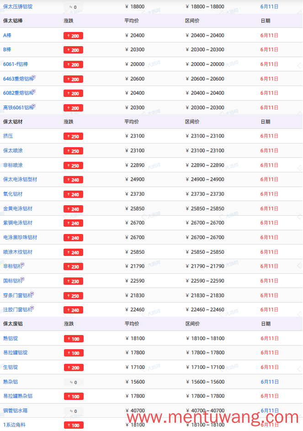This screenshot has width=303, height=431.
Task: Click the badge icon beside 穿条门窗铝材
Action: pyautogui.click(x=32, y=294)
